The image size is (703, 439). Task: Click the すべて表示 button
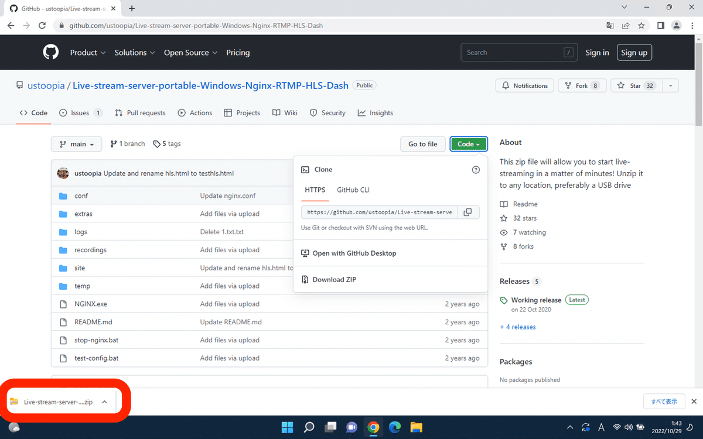(x=664, y=402)
